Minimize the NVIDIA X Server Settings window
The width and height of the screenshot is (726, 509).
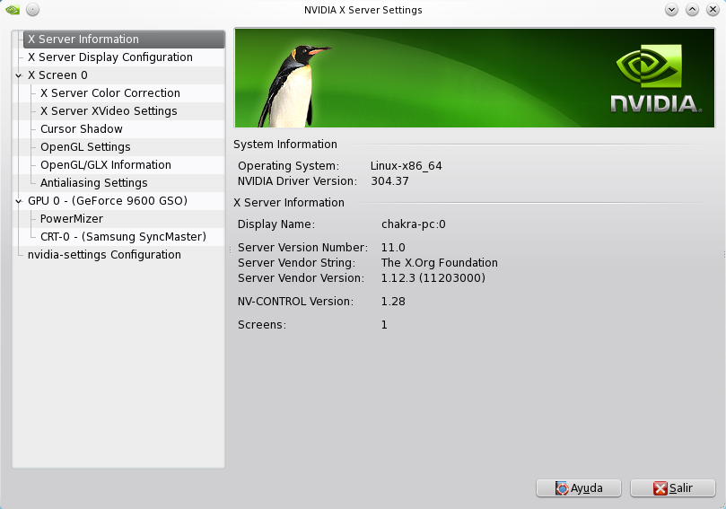[671, 10]
